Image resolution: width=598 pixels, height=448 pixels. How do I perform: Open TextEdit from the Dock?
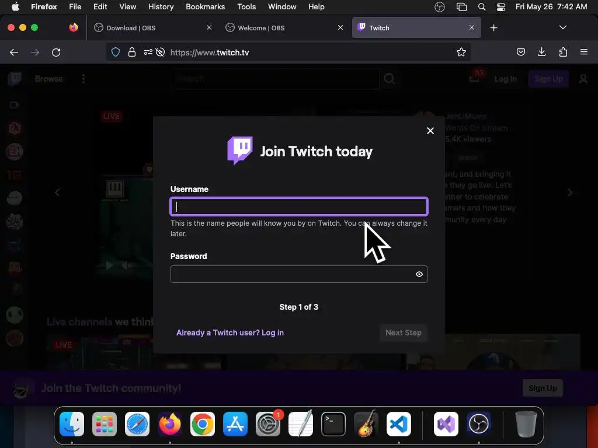[301, 424]
